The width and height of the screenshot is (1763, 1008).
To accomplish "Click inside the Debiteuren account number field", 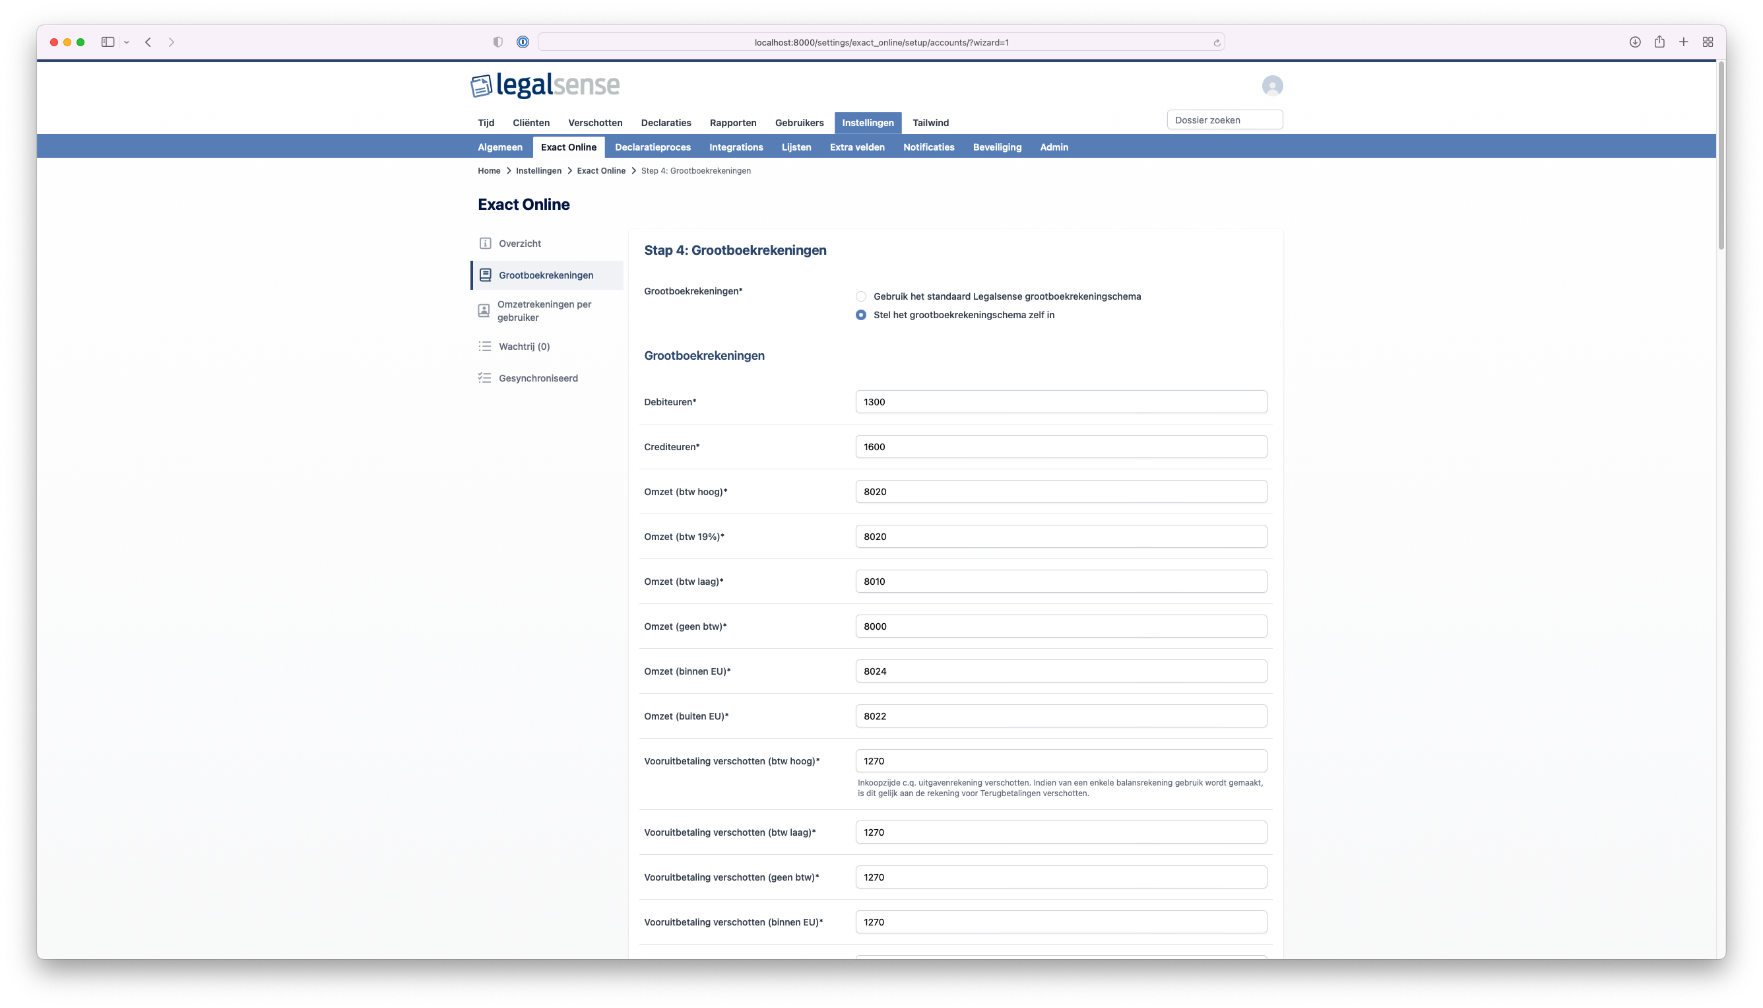I will click(1061, 401).
